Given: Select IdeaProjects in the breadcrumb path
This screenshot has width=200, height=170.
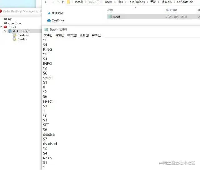Looking at the screenshot, I should click(137, 2).
